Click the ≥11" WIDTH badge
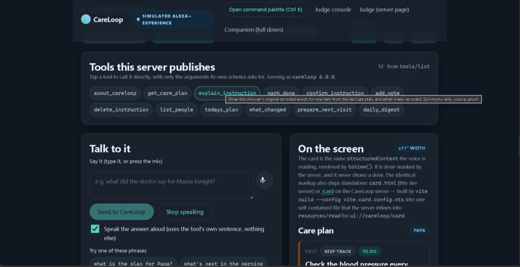Screen dimensions: 520x267 (412, 148)
